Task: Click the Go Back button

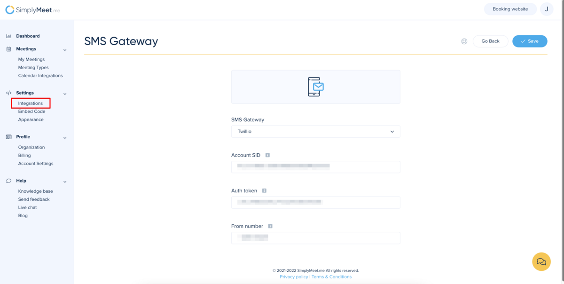Action: coord(490,41)
